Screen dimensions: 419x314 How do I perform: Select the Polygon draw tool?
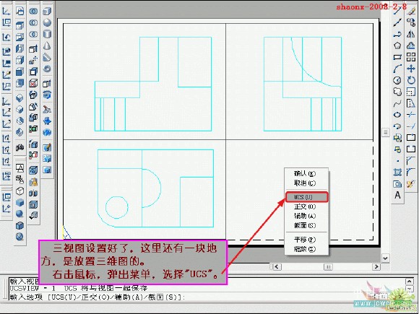coord(397,45)
